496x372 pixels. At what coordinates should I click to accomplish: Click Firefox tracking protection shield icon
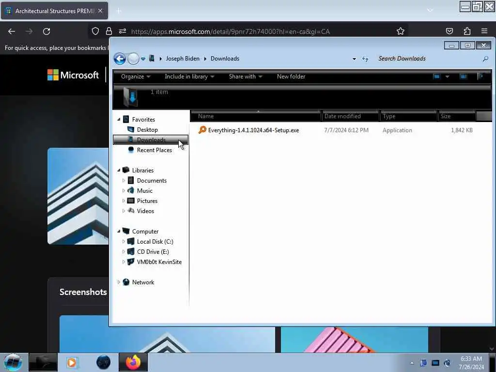click(x=95, y=31)
